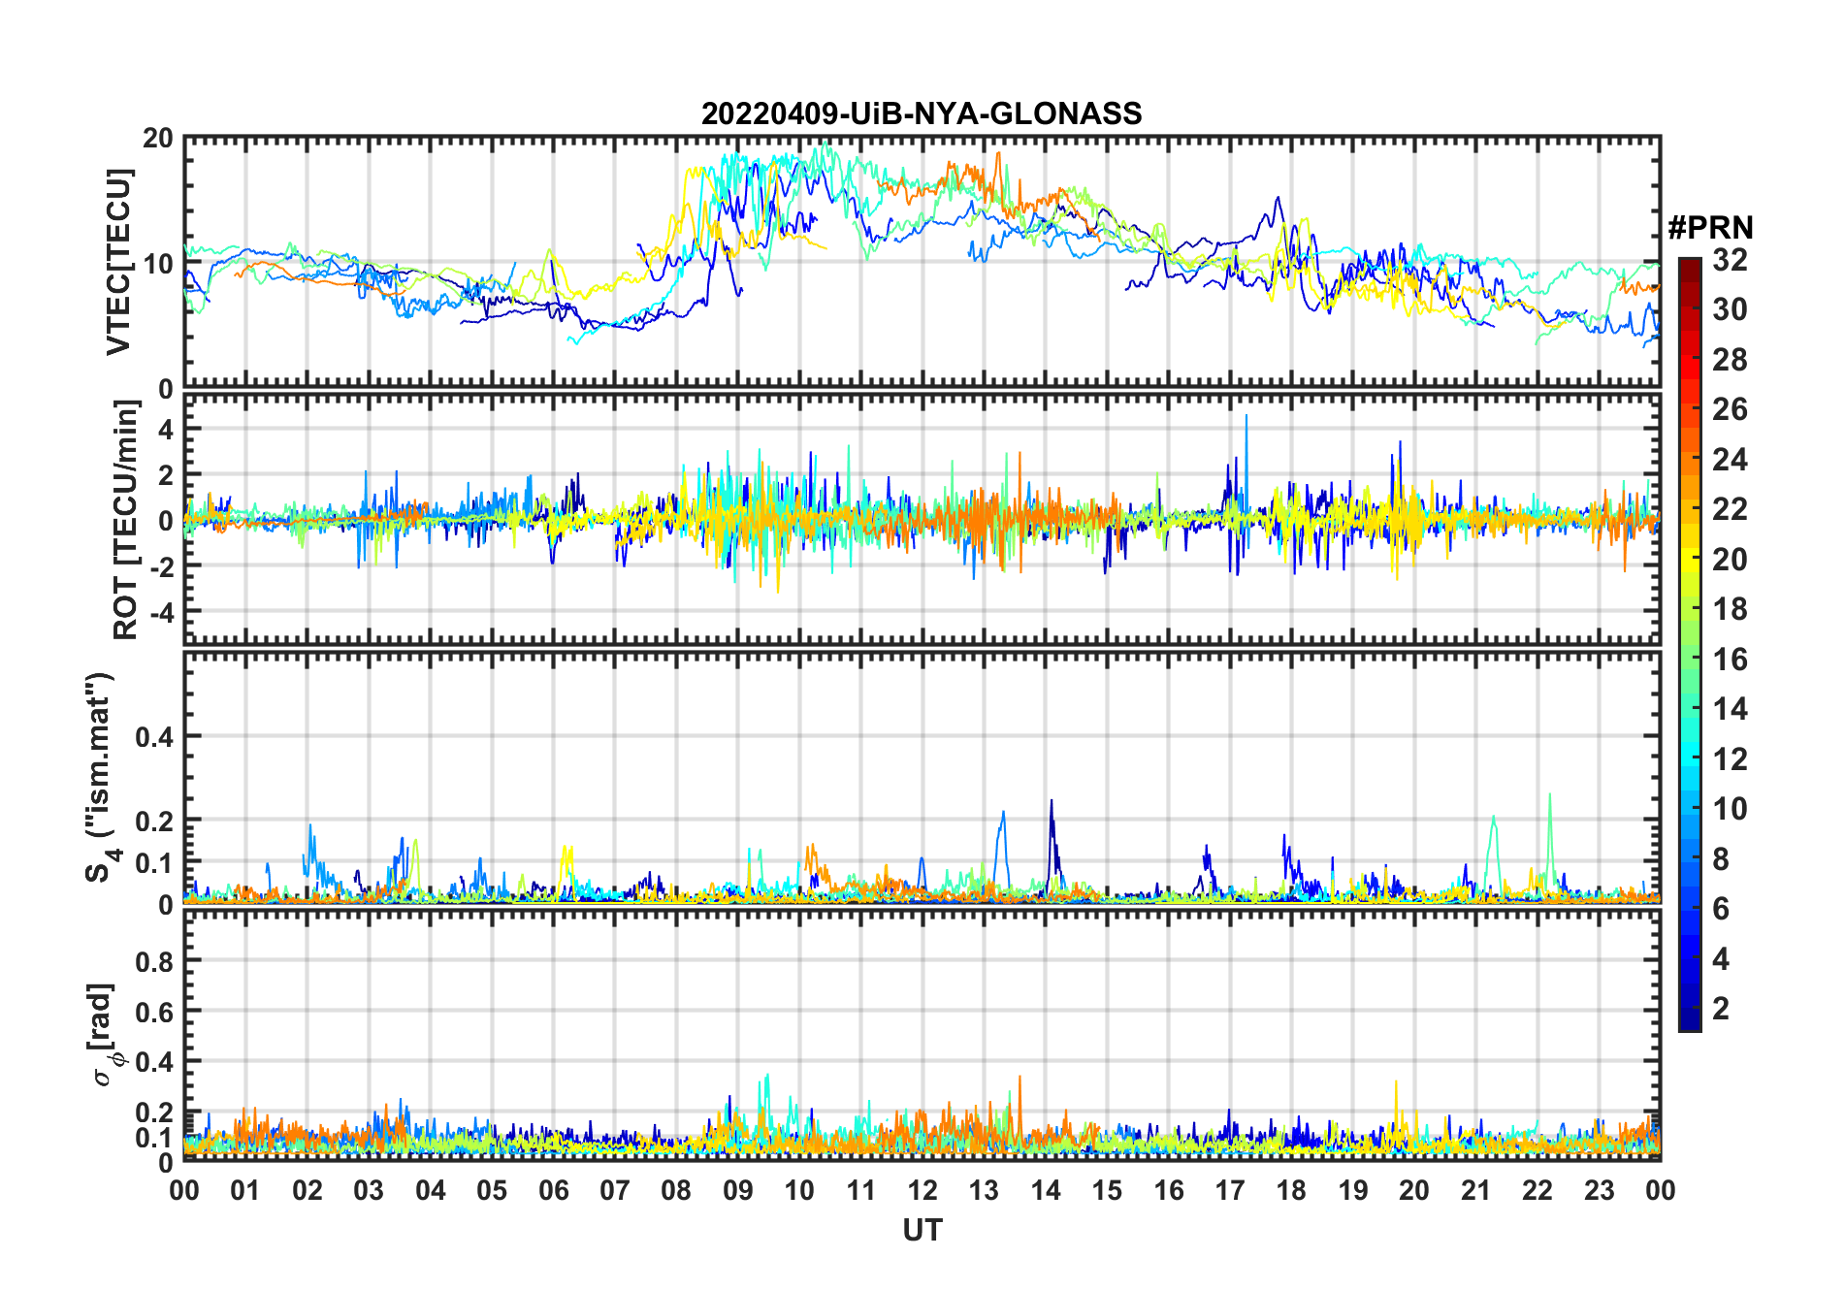Viewport: 1845px width, 1290px height.
Task: Click colorbar tick label 8
Action: (1721, 858)
